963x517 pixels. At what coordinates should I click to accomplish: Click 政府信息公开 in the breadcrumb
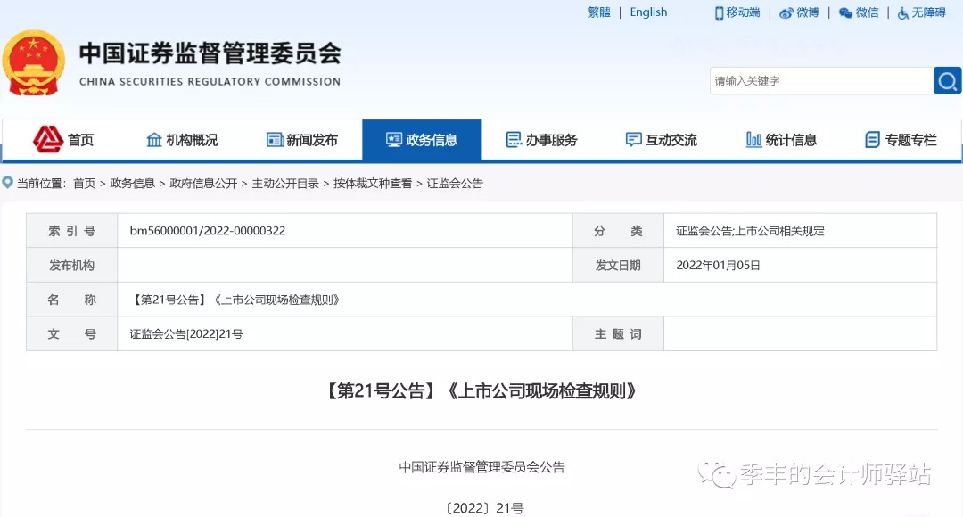pyautogui.click(x=203, y=183)
